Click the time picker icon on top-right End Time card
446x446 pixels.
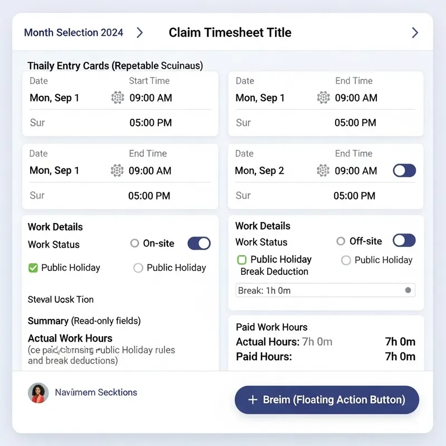tap(323, 97)
